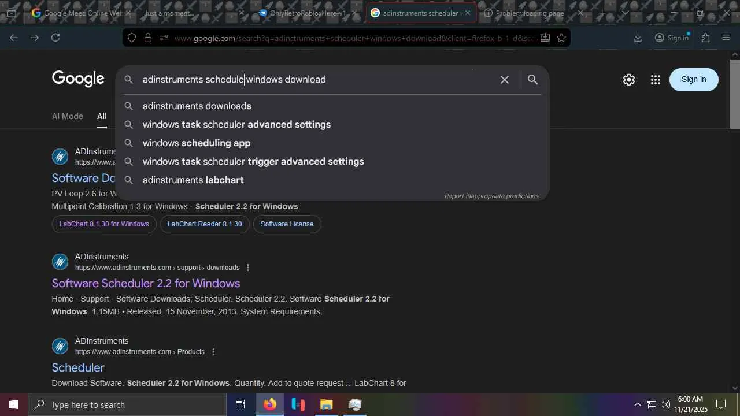Open File Explorer from the taskbar
740x416 pixels.
coord(326,404)
